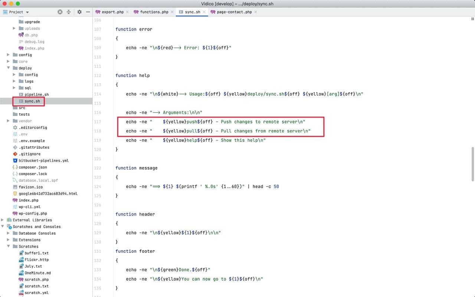The image size is (475, 297).
Task: Collapse Scratches and Consoles node
Action: click(3, 227)
